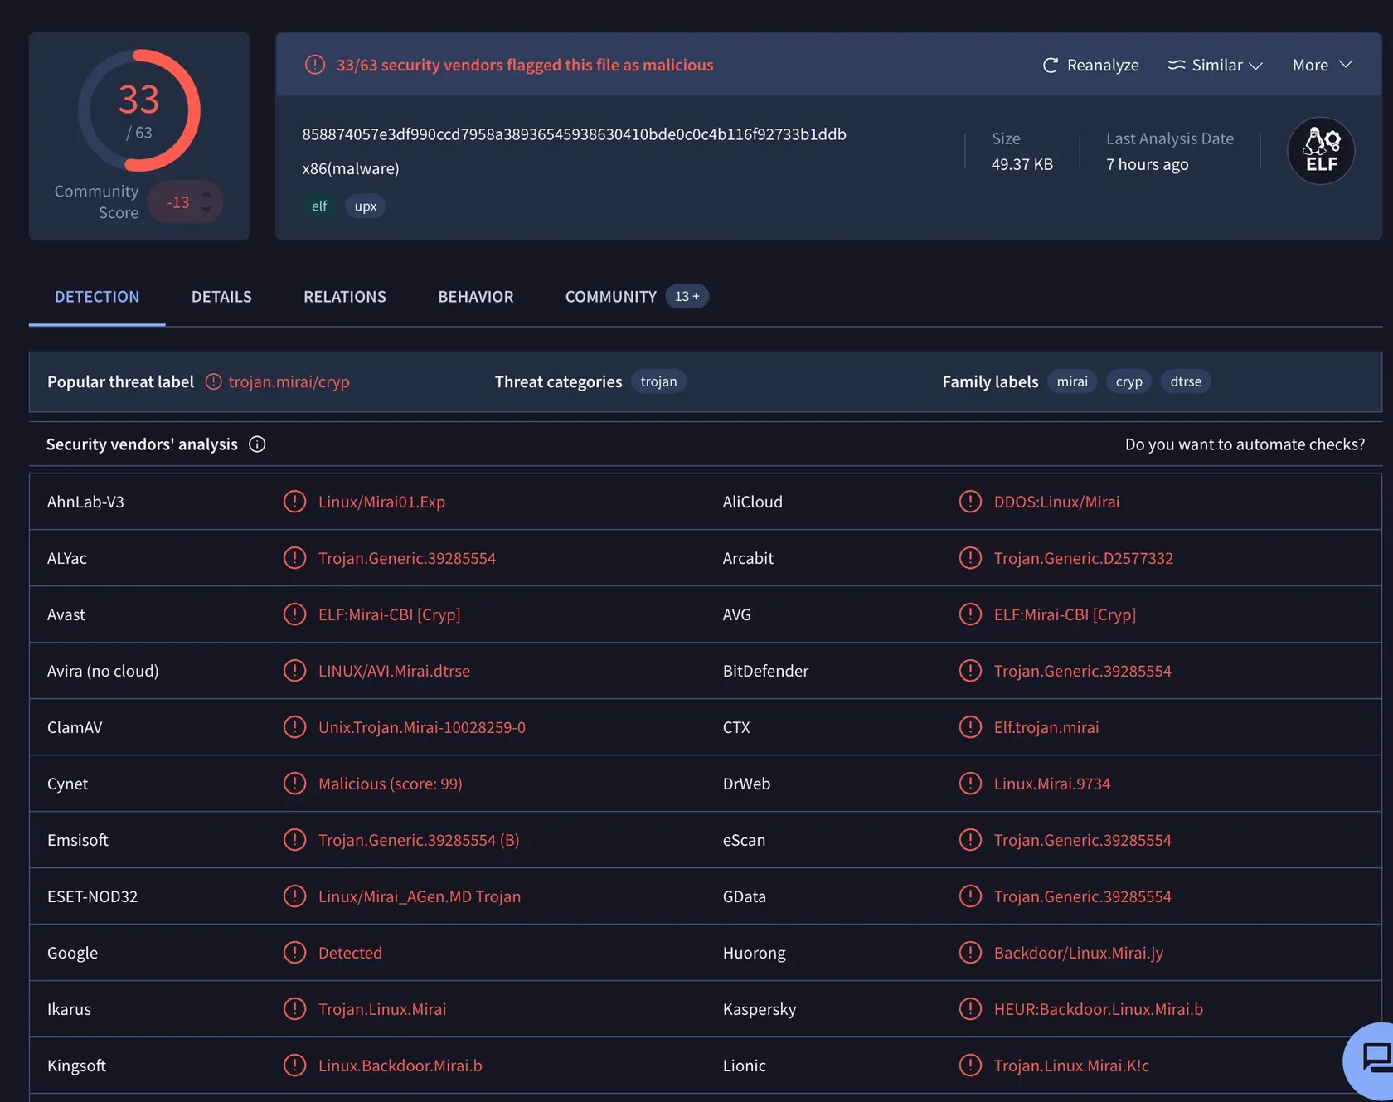1393x1102 pixels.
Task: Click the alert icon in the eScan row
Action: pos(970,840)
